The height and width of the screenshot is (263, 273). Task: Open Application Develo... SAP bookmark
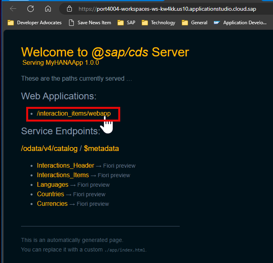point(240,23)
